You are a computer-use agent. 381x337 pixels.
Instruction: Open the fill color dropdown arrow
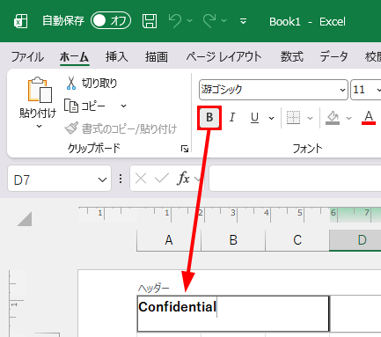pos(348,118)
